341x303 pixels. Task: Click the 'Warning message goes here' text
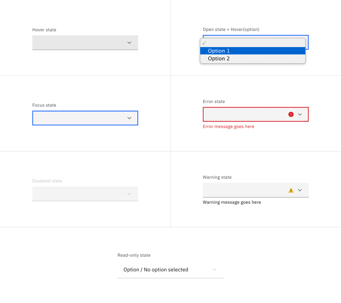pyautogui.click(x=232, y=202)
